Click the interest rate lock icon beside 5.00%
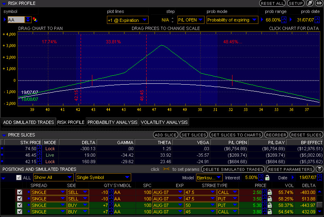 point(267,177)
